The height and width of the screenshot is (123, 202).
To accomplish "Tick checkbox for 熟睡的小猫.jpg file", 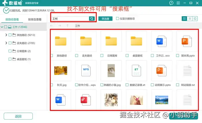I will coord(102,85).
